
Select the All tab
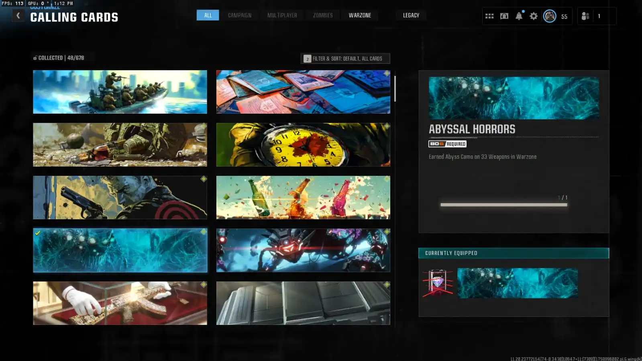[208, 15]
